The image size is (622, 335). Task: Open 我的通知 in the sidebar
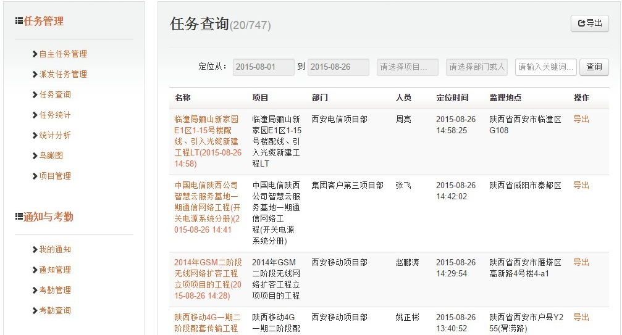(x=55, y=249)
